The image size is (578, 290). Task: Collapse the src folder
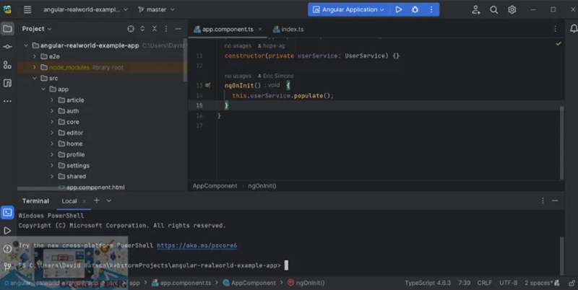coord(35,78)
